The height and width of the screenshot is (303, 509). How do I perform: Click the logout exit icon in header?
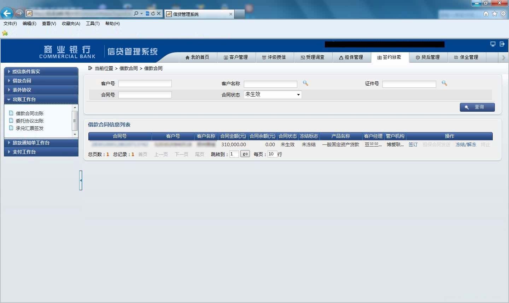pos(502,44)
